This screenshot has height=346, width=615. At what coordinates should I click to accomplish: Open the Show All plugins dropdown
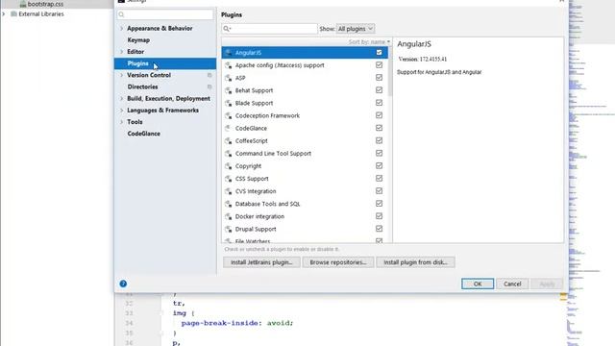(x=356, y=29)
